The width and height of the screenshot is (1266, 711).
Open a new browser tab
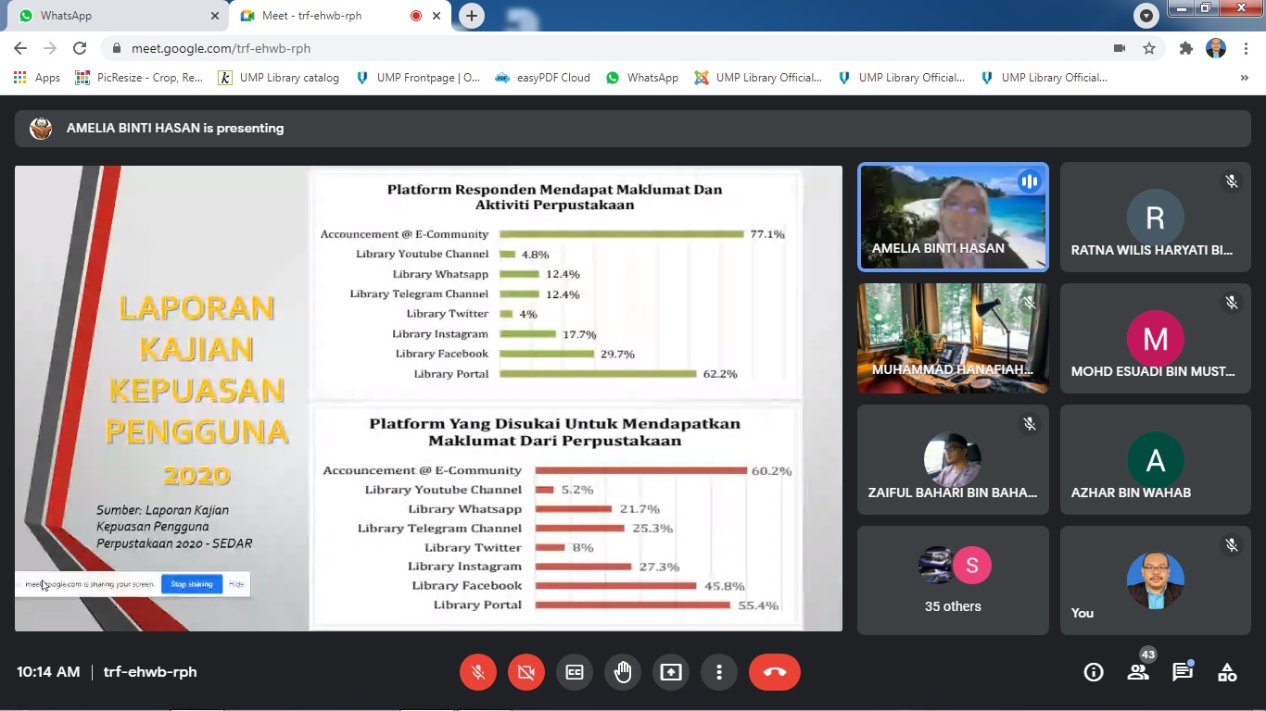coord(472,16)
